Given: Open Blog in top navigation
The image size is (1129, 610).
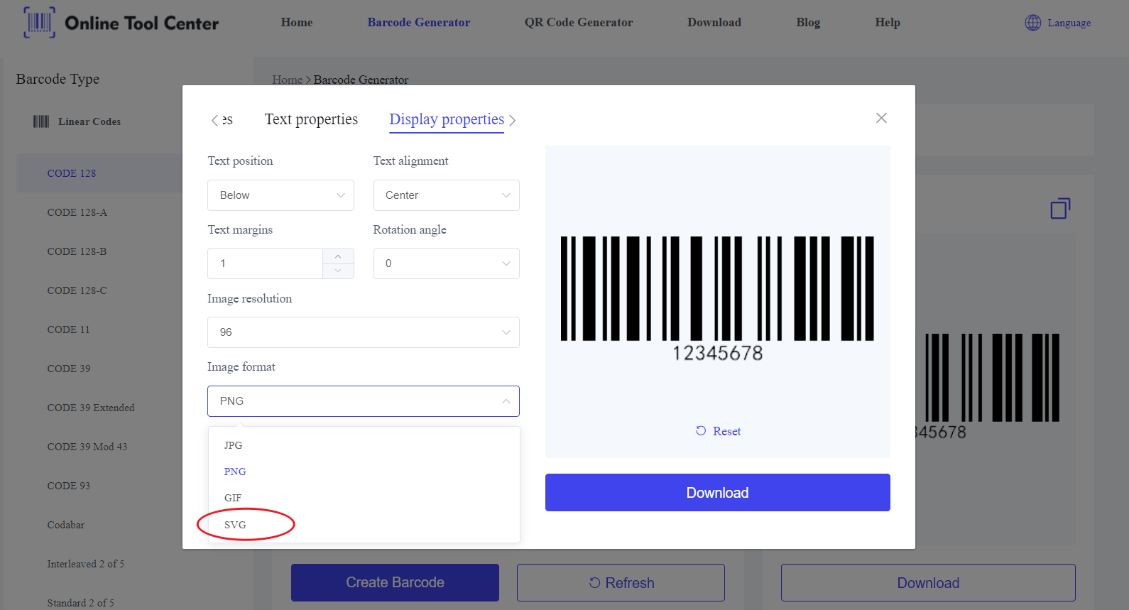Looking at the screenshot, I should [x=808, y=23].
